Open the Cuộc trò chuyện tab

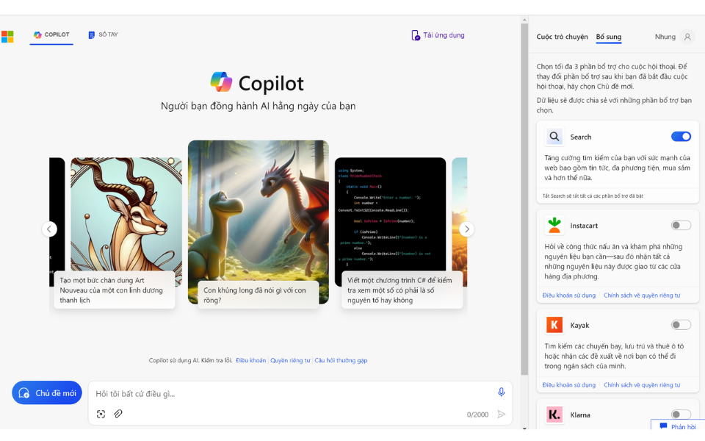pyautogui.click(x=562, y=37)
